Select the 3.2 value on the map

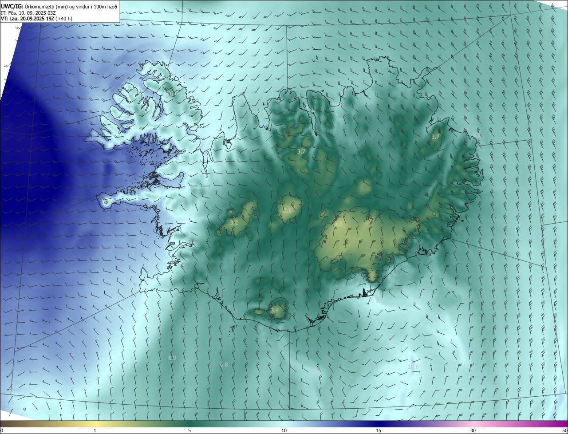pos(234,222)
